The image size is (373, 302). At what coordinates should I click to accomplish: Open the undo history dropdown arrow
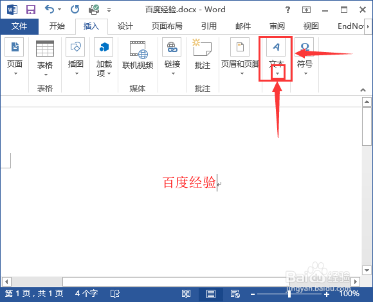click(59, 10)
